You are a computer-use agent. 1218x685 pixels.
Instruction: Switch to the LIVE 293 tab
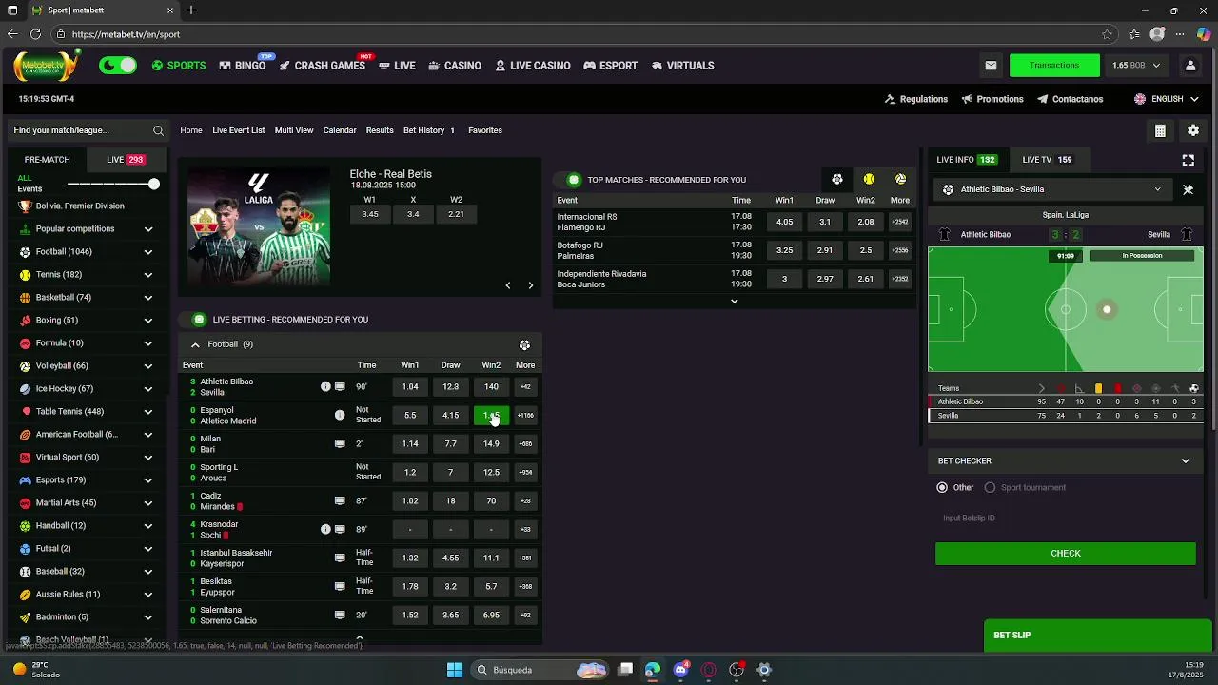tap(125, 160)
